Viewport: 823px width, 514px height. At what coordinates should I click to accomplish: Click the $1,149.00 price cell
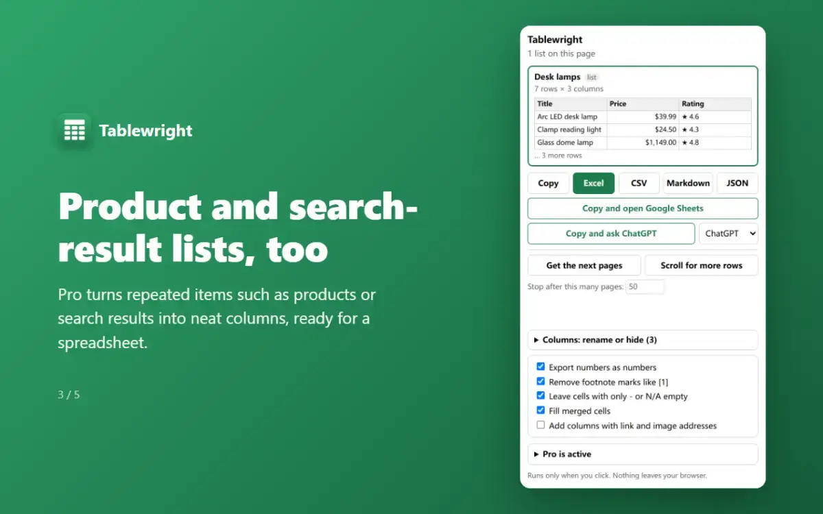(643, 143)
